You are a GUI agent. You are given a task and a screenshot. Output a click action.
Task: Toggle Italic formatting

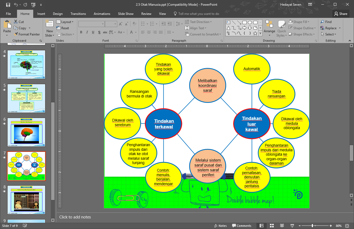(87, 32)
